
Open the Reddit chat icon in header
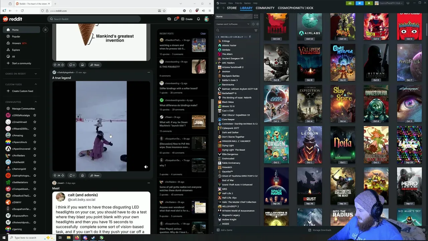176,19
